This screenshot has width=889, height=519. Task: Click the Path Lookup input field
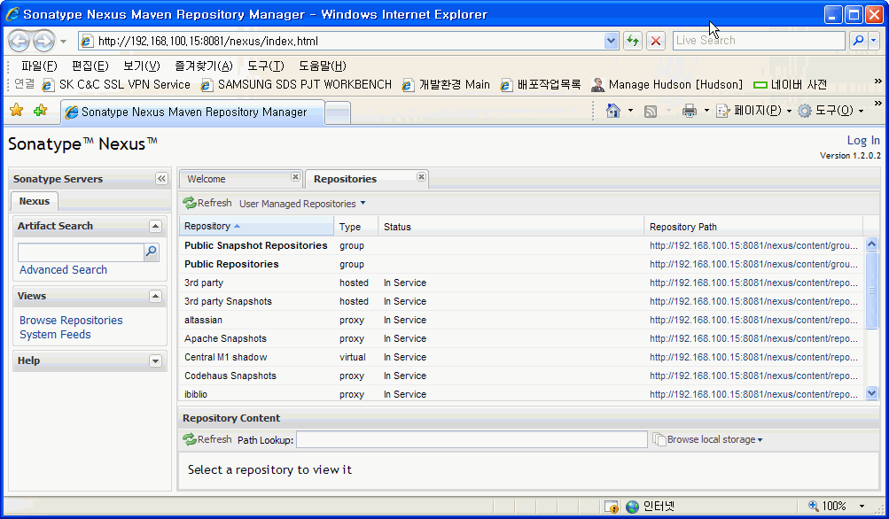(x=472, y=439)
